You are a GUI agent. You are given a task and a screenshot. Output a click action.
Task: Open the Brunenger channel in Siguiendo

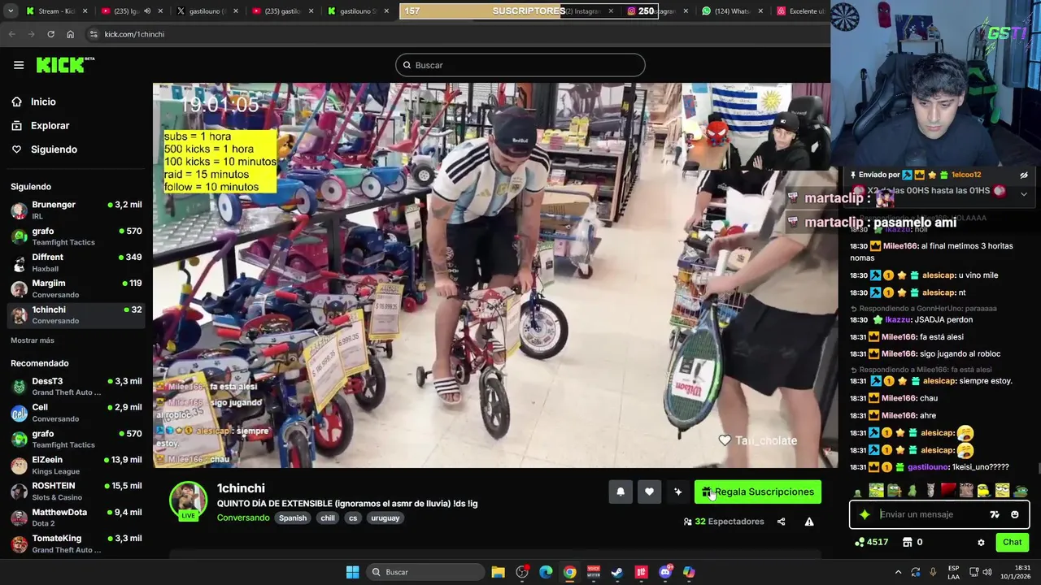(x=76, y=210)
